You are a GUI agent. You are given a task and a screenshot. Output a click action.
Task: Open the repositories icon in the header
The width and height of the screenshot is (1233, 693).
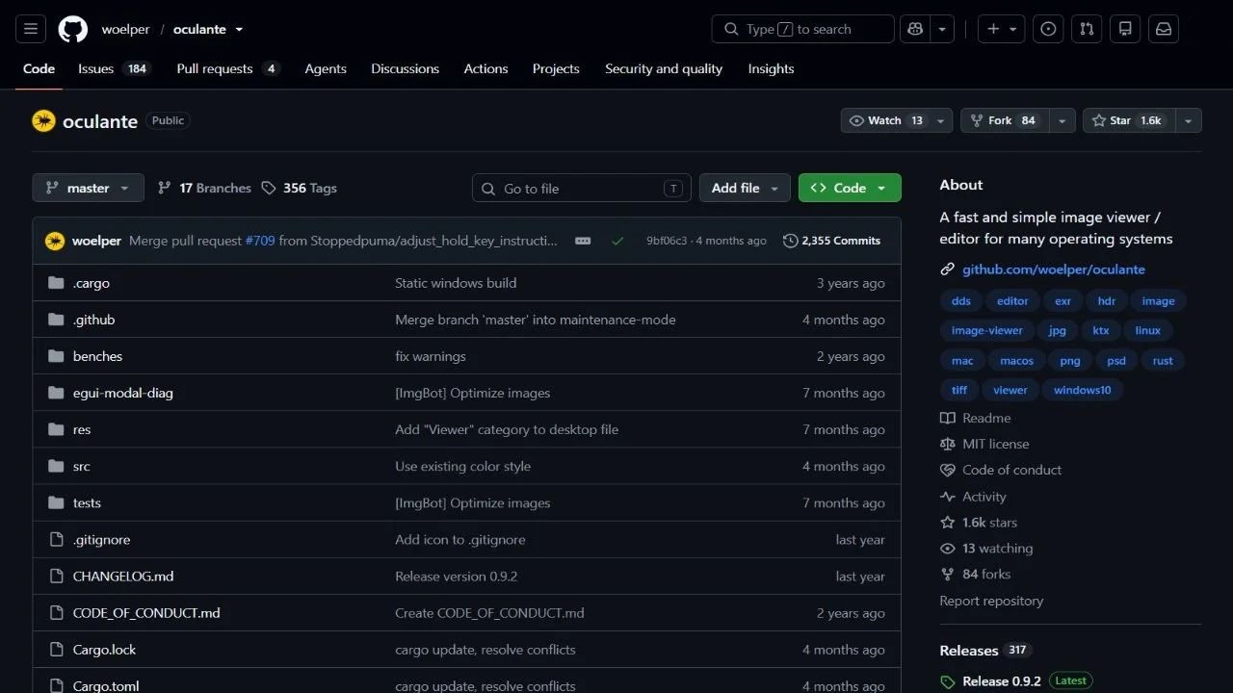[1125, 29]
